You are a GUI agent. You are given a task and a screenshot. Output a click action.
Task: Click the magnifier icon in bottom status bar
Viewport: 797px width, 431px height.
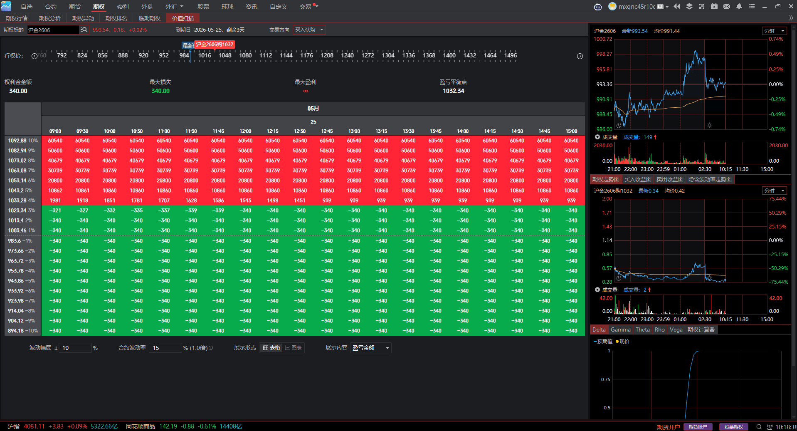(x=759, y=427)
